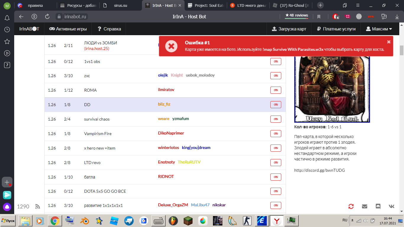Open the Discord icon in page footer

(378, 206)
